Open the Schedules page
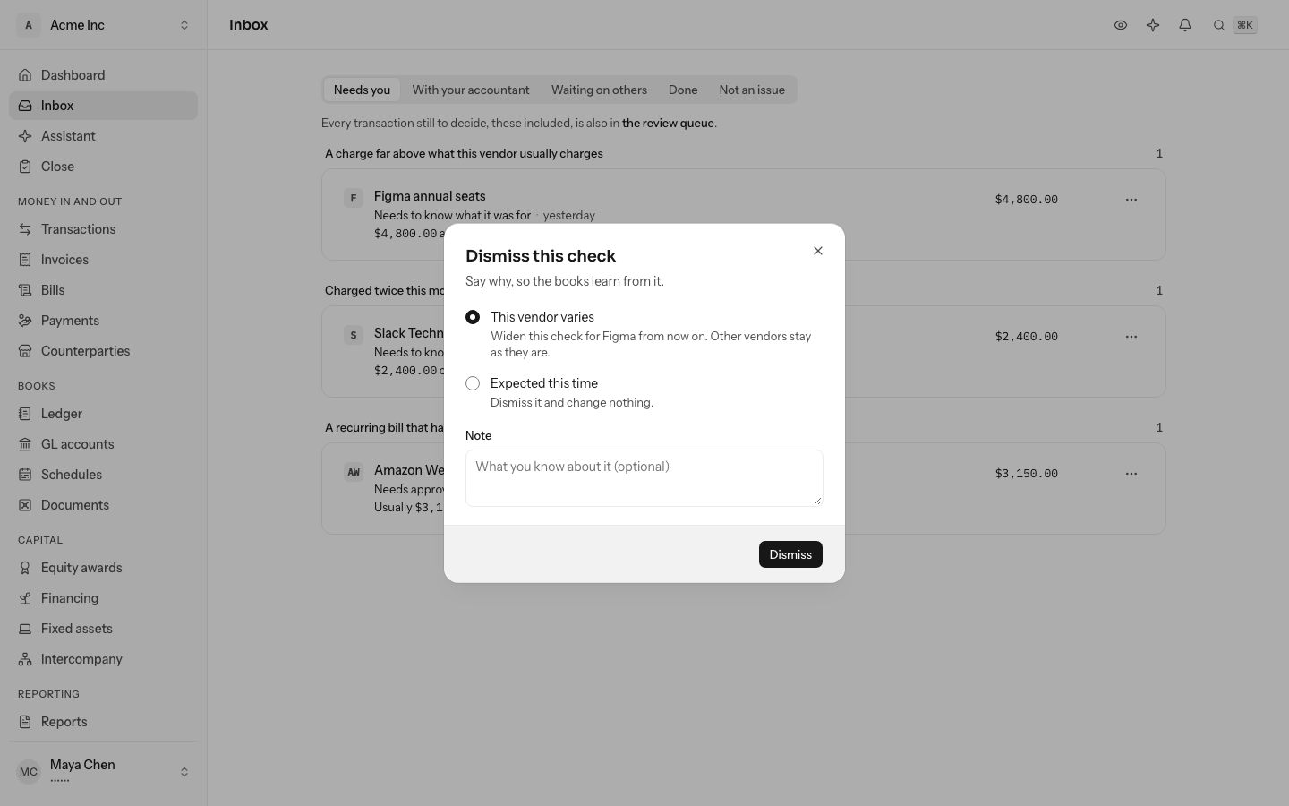The image size is (1289, 806). pyautogui.click(x=104, y=475)
